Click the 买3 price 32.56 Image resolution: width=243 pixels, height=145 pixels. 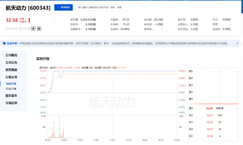tap(210, 122)
